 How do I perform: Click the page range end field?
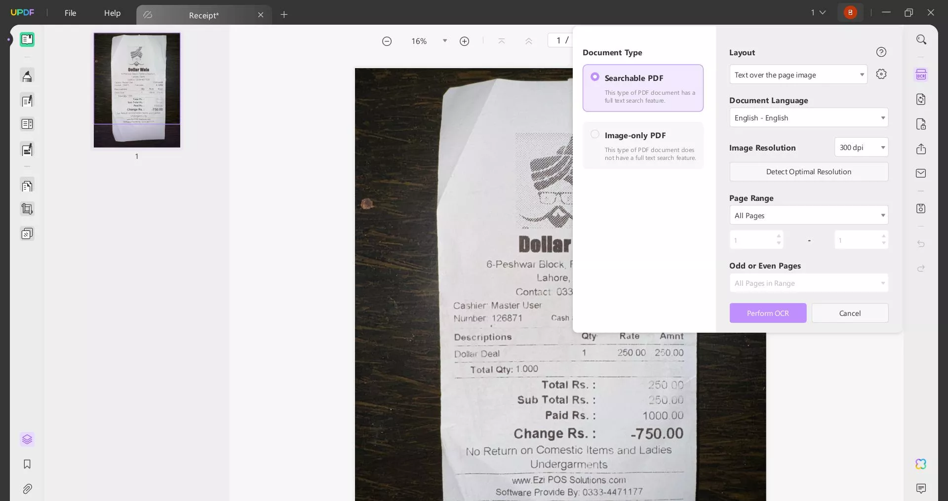(x=861, y=240)
